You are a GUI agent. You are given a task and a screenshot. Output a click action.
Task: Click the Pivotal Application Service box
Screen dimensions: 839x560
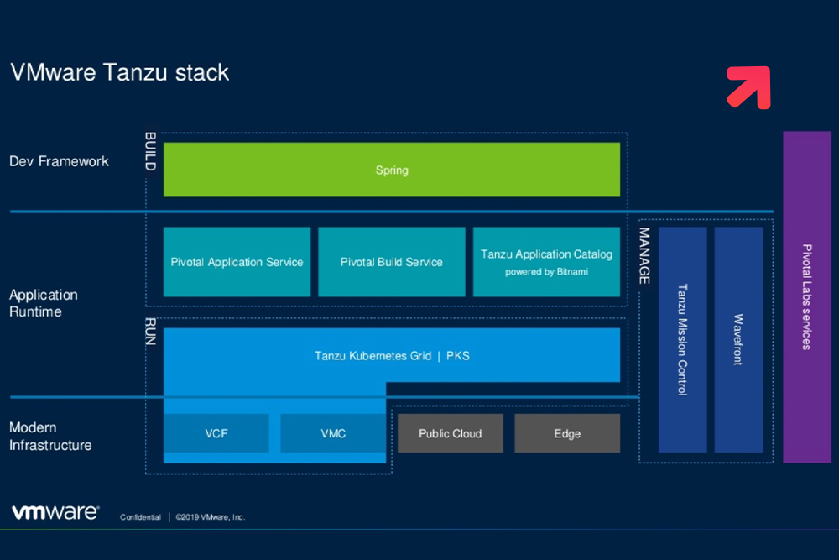237,262
